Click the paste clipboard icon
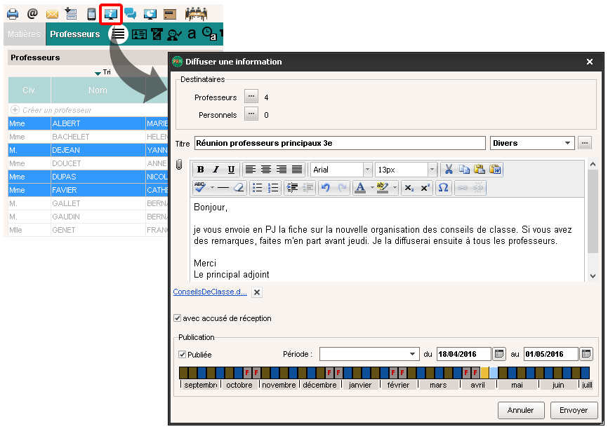608x429 pixels. coord(480,169)
